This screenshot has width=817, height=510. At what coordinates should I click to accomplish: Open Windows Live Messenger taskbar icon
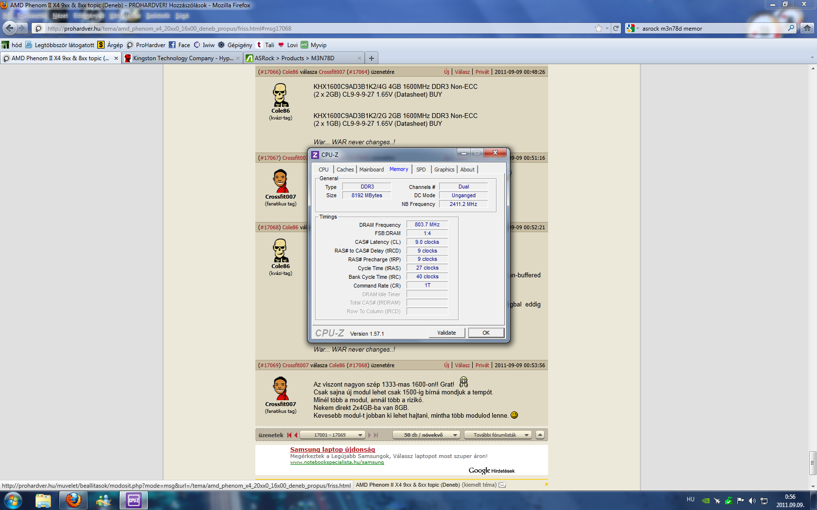click(x=104, y=500)
